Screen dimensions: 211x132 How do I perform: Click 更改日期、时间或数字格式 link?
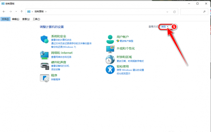130,61
